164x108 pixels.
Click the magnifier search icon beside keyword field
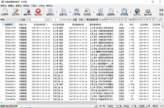point(48,19)
